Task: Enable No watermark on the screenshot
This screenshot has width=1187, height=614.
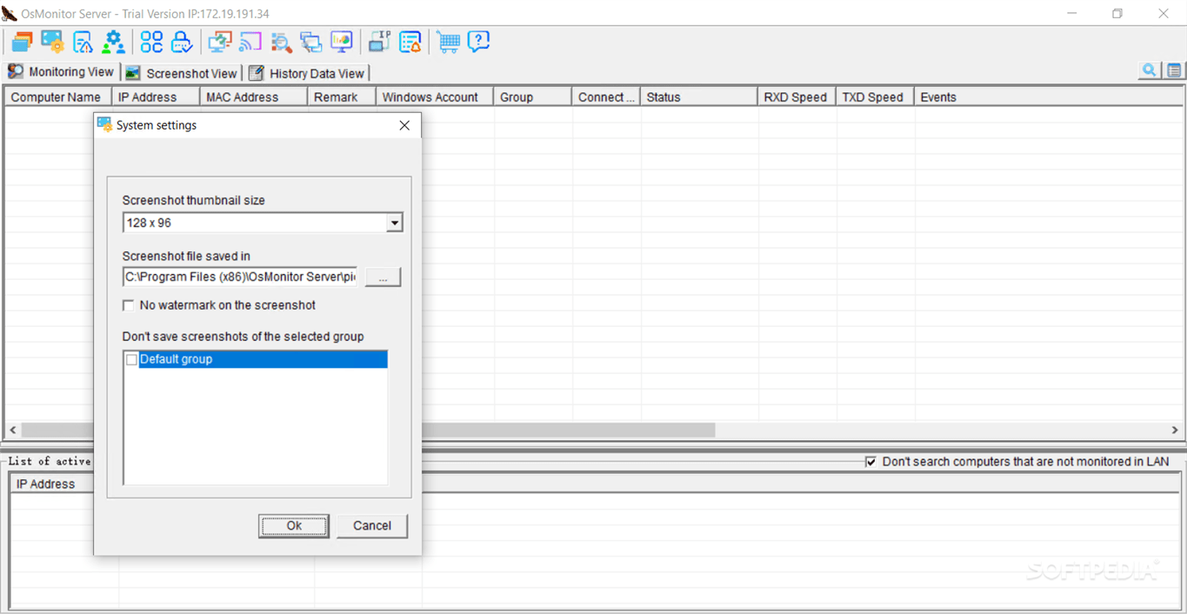Action: coord(128,305)
